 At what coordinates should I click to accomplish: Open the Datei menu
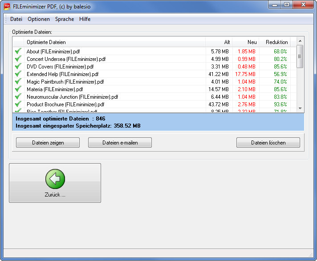click(16, 19)
